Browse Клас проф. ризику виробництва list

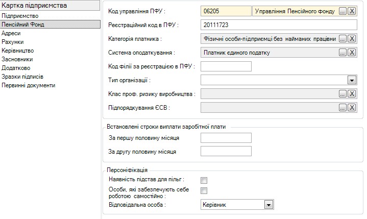click(343, 93)
